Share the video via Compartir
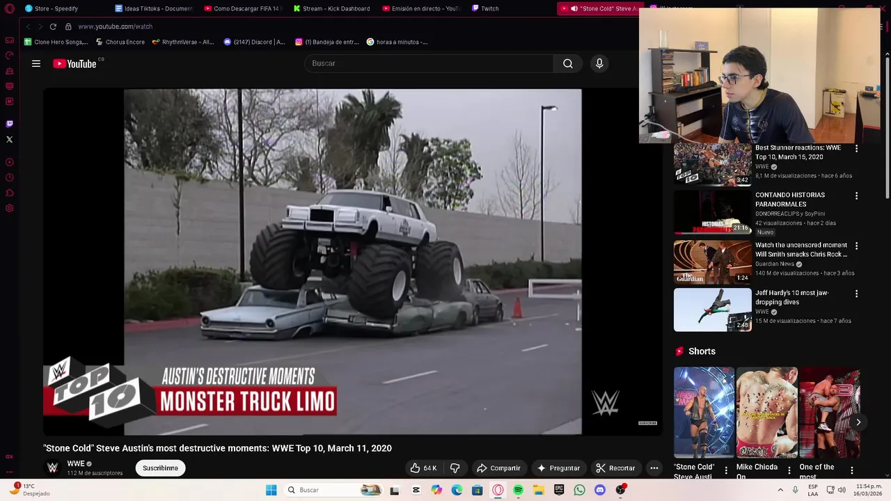This screenshot has height=501, width=891. (x=498, y=468)
